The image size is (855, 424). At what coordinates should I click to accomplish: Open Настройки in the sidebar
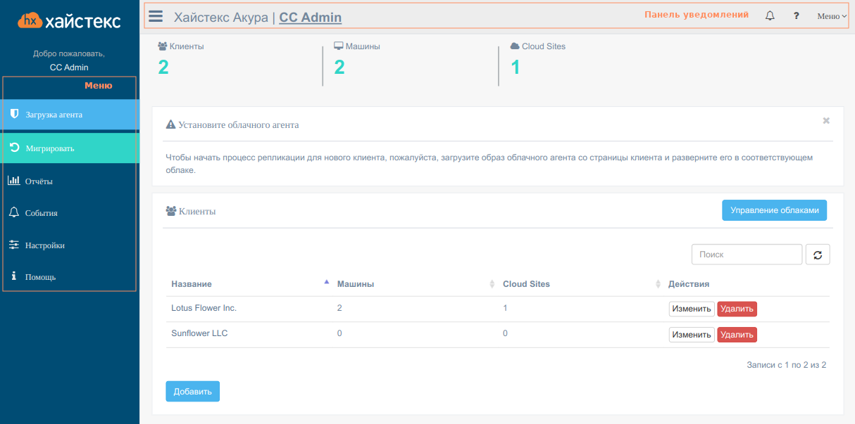[x=44, y=245]
